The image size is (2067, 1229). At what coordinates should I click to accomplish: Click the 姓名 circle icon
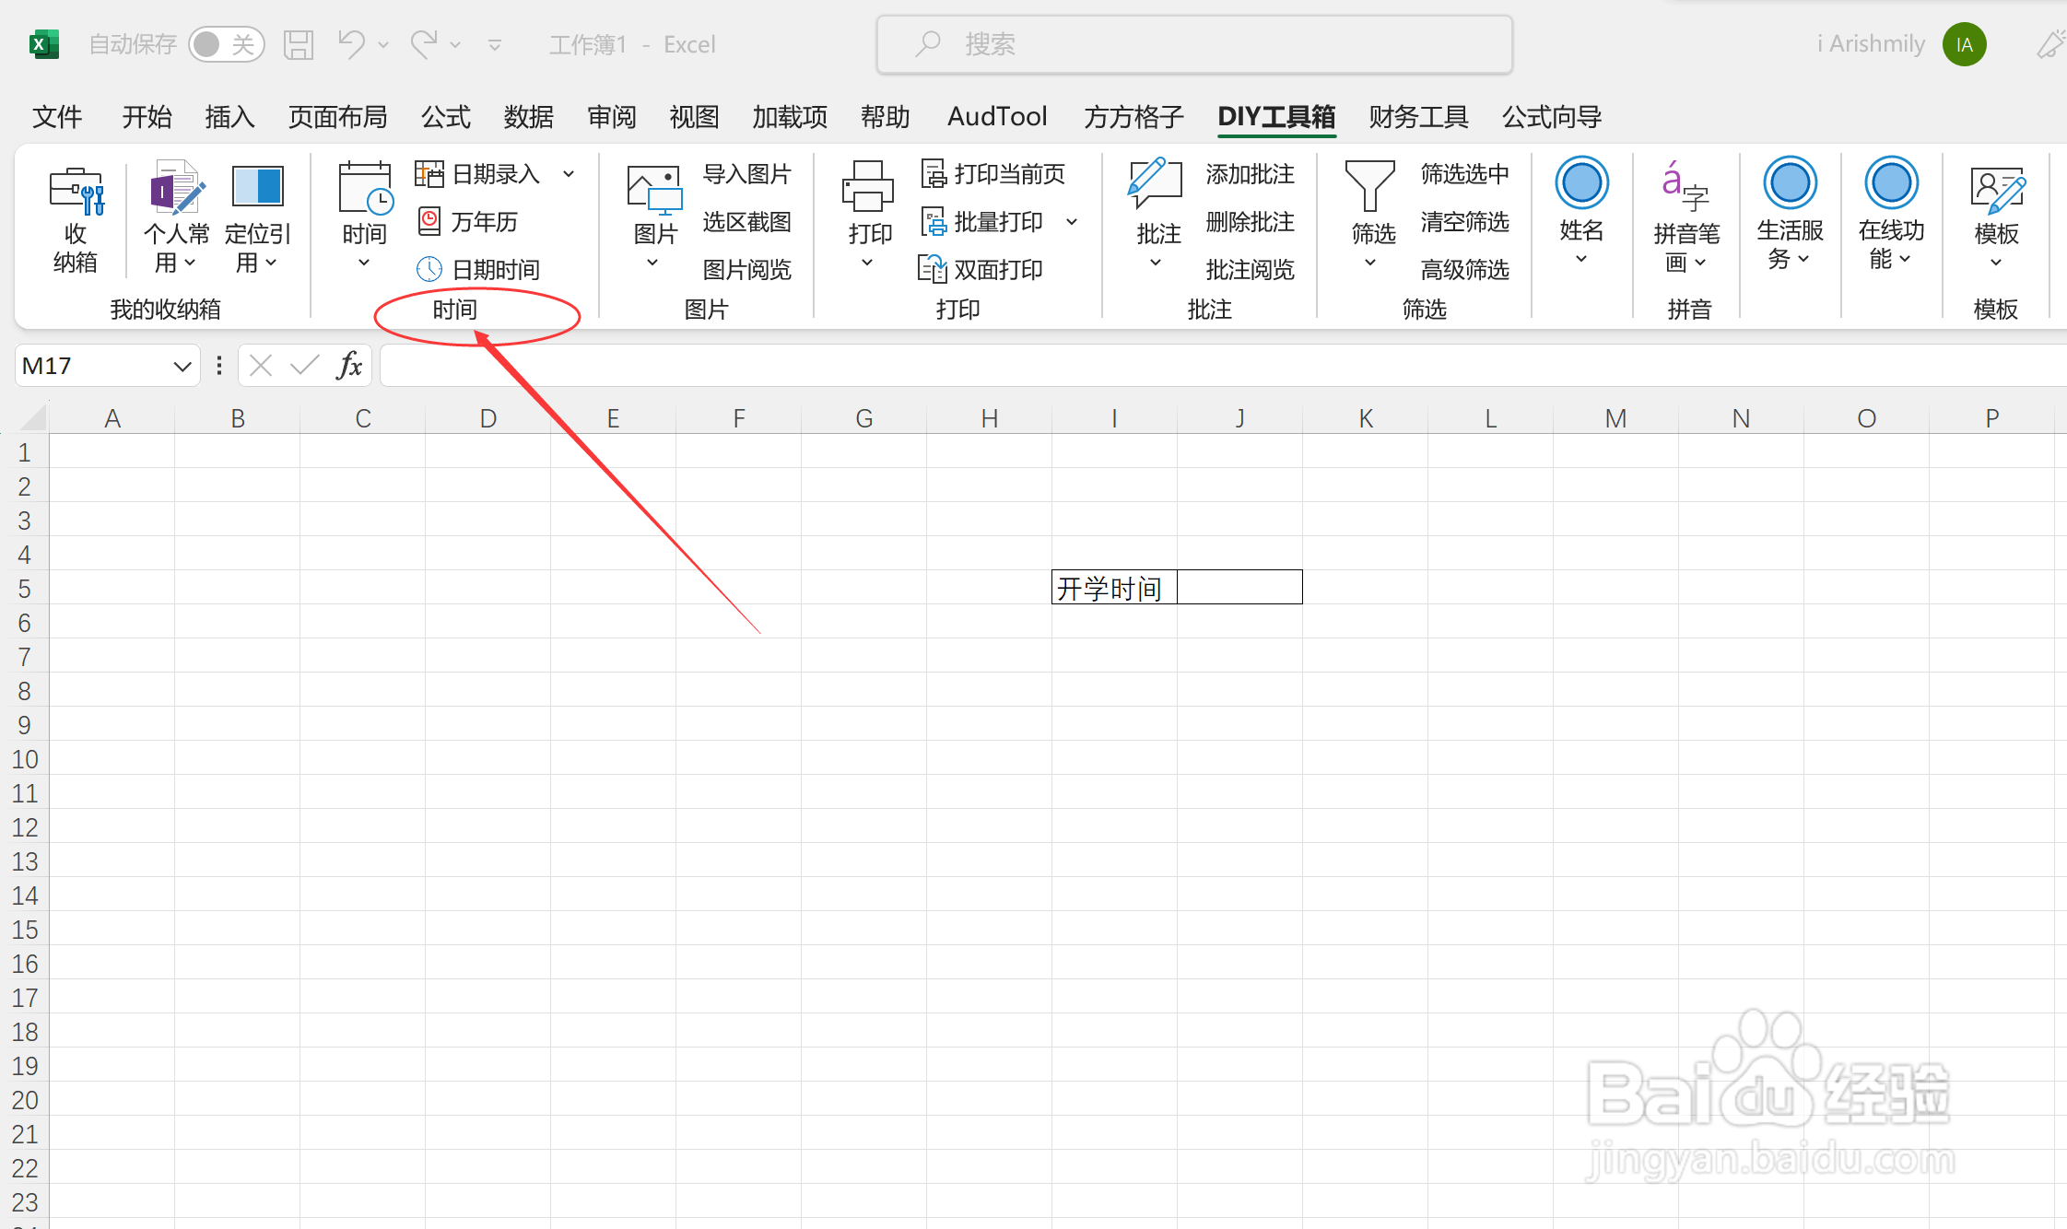pyautogui.click(x=1581, y=183)
